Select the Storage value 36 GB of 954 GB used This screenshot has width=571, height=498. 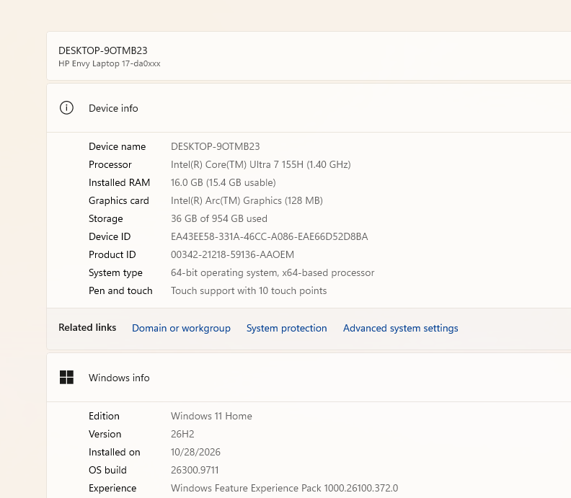pyautogui.click(x=219, y=218)
